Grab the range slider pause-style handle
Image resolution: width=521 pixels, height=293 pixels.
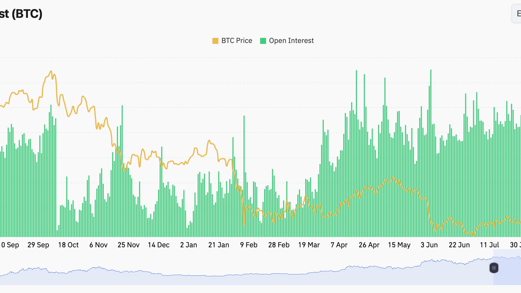[x=494, y=268]
